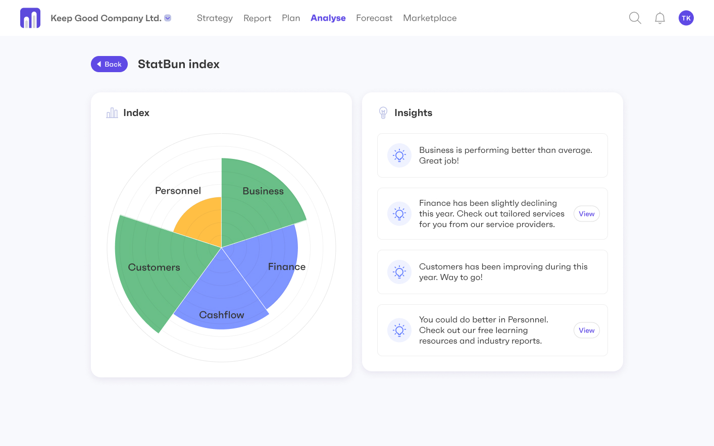Open the Strategy menu

pos(215,18)
